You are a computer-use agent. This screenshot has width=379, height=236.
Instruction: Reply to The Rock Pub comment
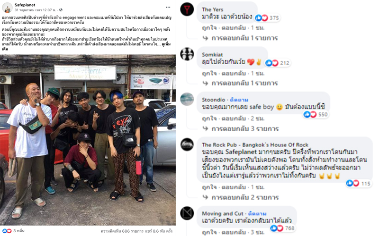click(234, 187)
